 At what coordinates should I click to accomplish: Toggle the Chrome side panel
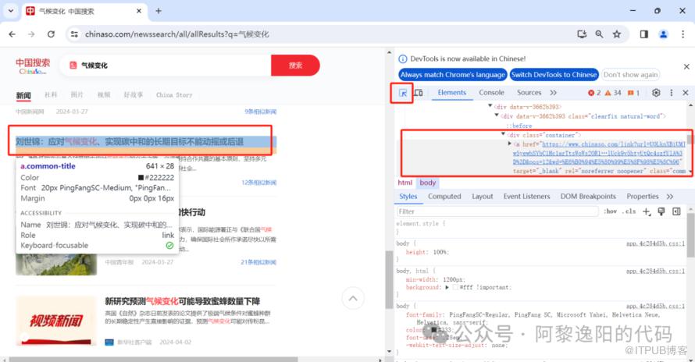[643, 34]
